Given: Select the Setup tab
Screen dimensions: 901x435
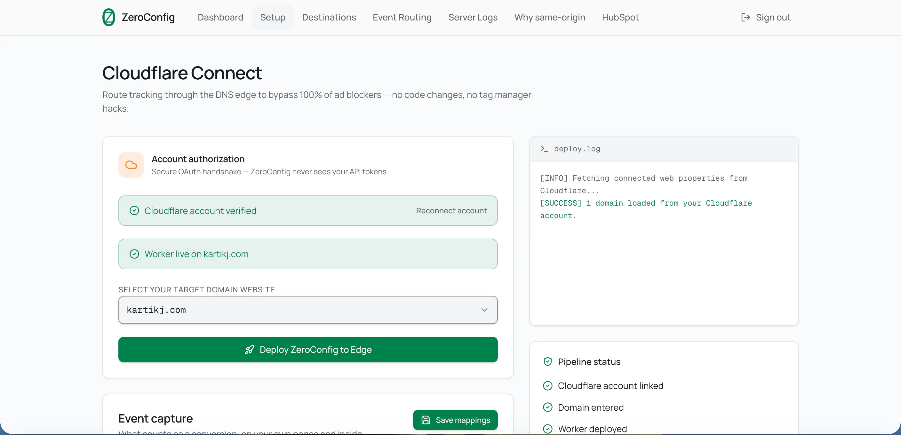Looking at the screenshot, I should point(273,17).
